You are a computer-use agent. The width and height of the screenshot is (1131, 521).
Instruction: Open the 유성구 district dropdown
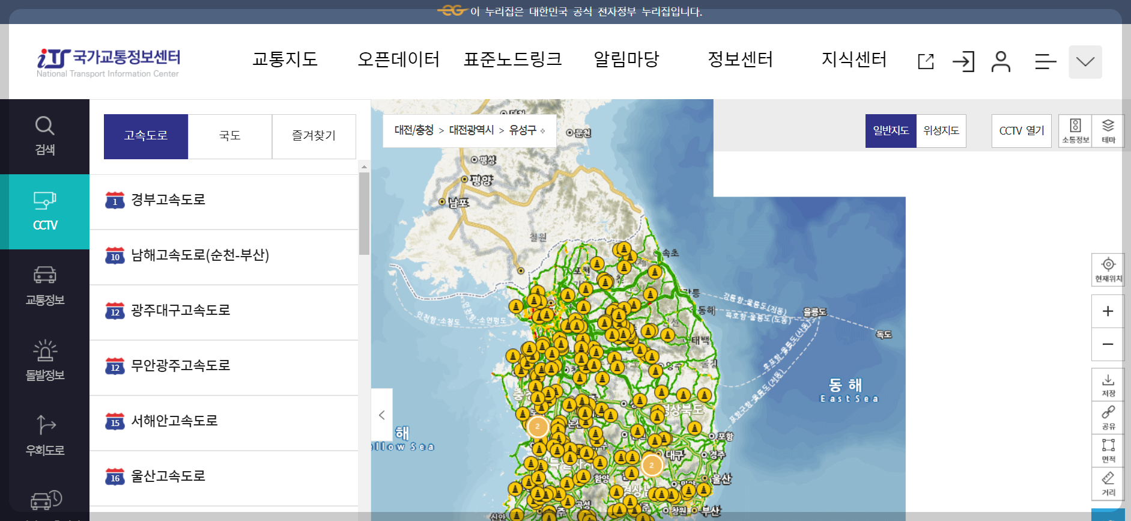pos(527,130)
